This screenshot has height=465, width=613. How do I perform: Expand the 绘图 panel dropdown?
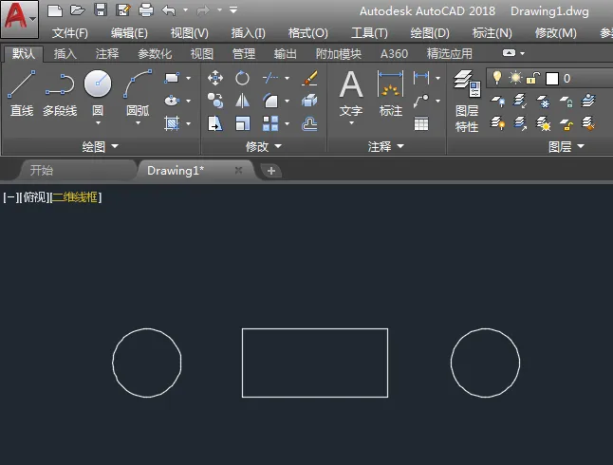101,147
